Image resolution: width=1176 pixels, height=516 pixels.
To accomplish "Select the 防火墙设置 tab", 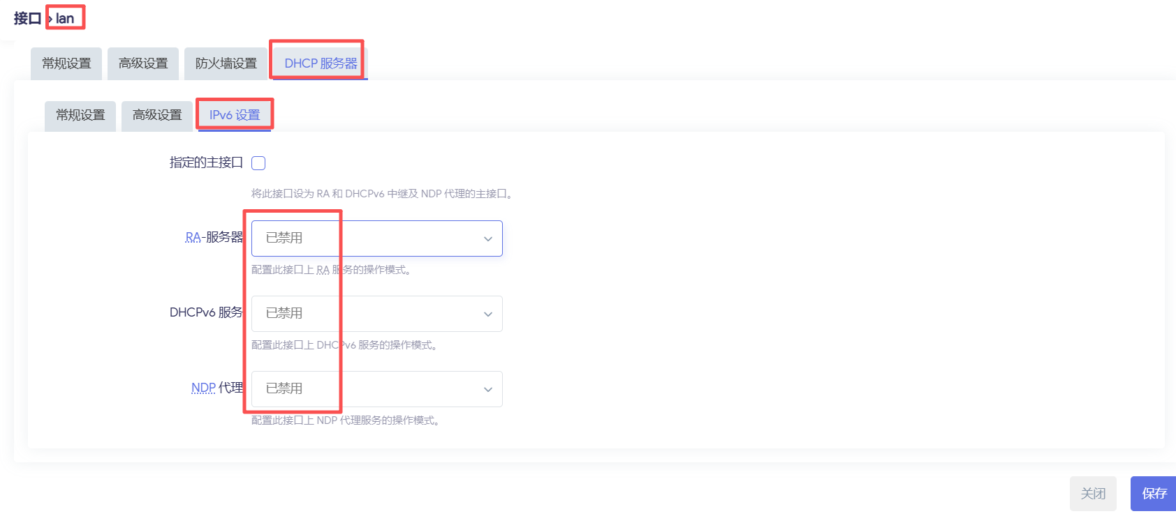I will click(x=226, y=63).
